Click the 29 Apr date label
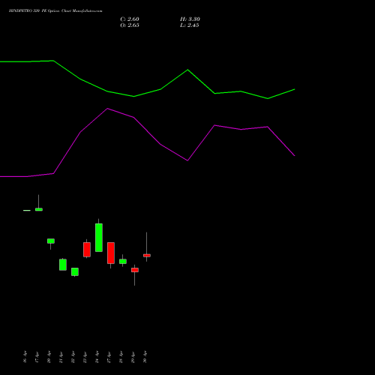Viewport: 375px width, 375px height. tap(133, 357)
